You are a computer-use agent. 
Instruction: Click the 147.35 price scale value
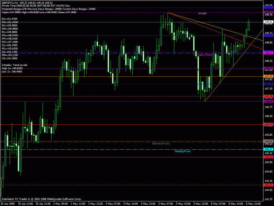click(269, 89)
